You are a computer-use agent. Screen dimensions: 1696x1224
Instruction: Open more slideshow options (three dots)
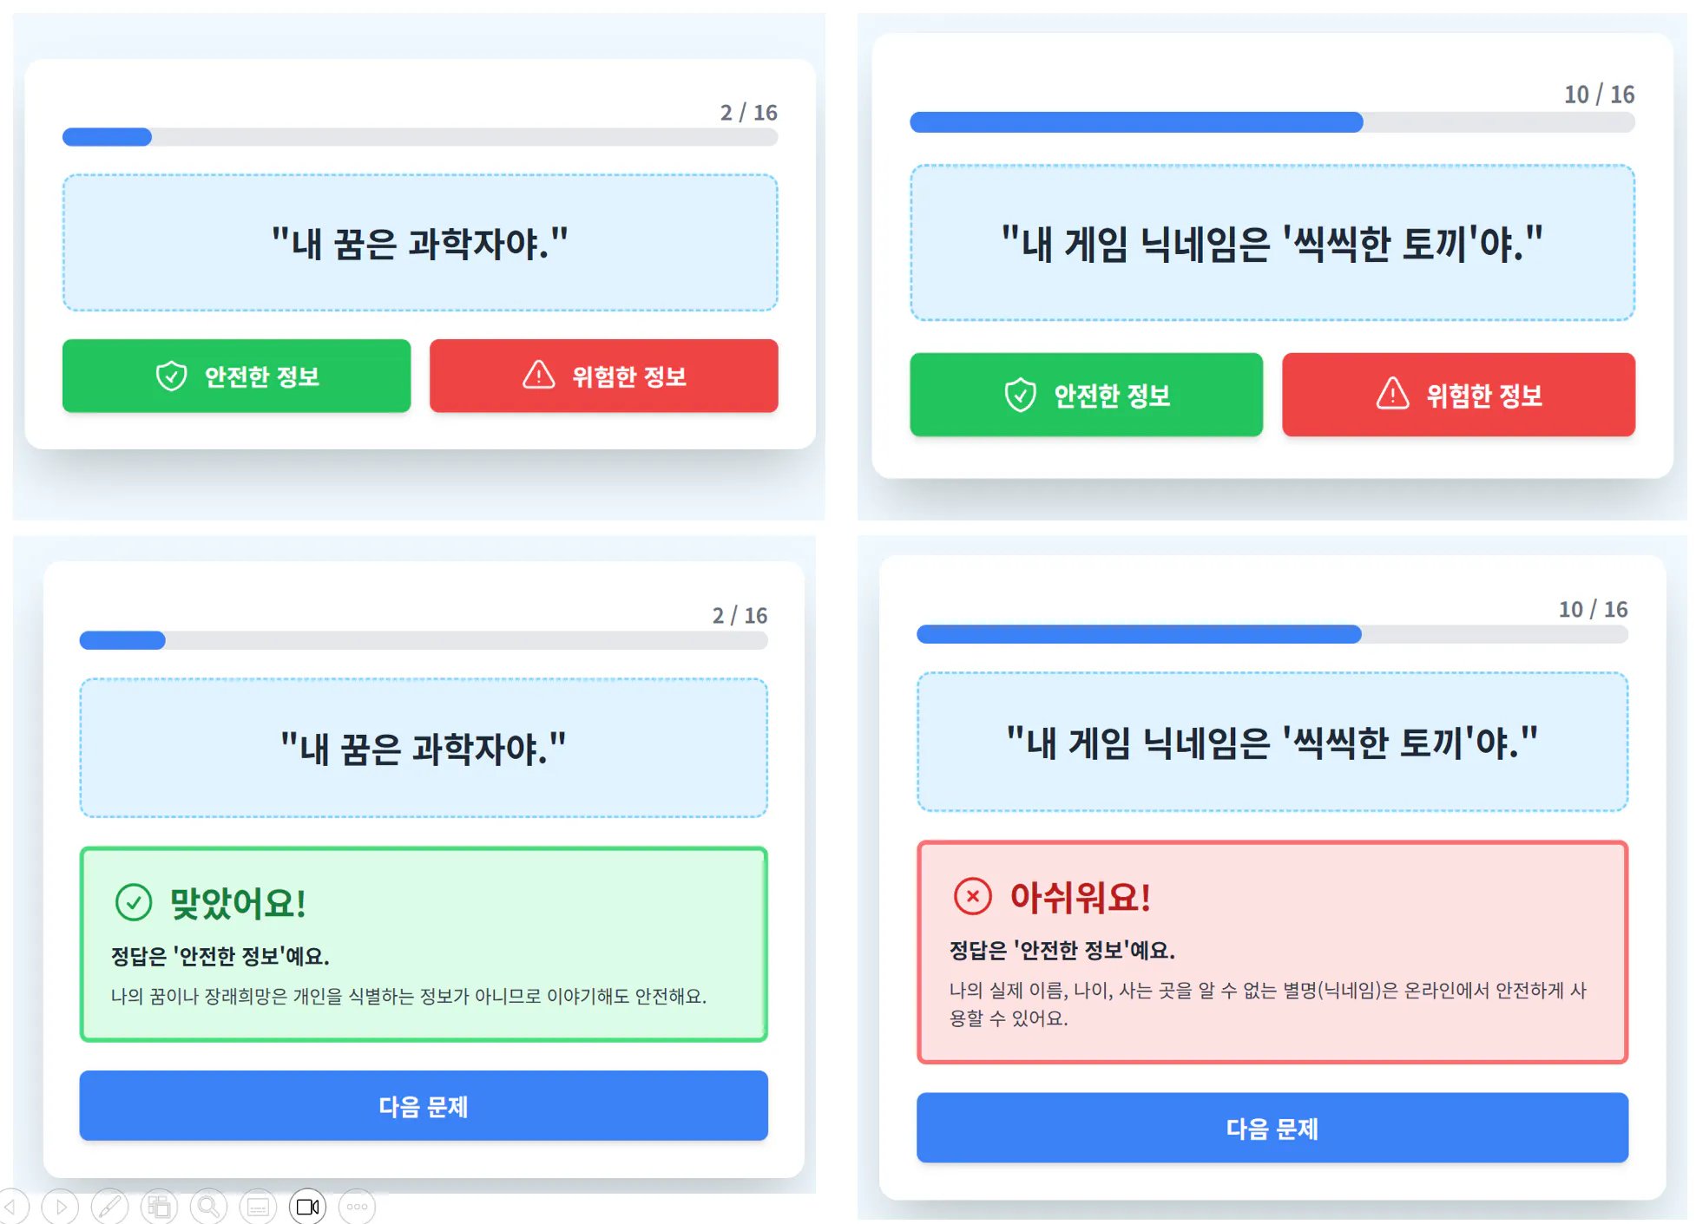pos(357,1207)
